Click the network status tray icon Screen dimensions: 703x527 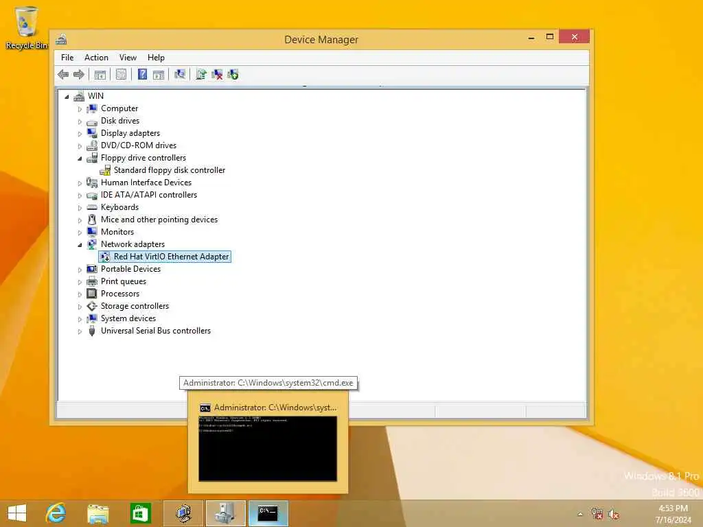tap(597, 514)
